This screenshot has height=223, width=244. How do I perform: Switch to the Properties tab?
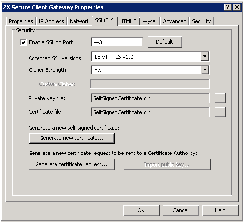tap(21, 21)
